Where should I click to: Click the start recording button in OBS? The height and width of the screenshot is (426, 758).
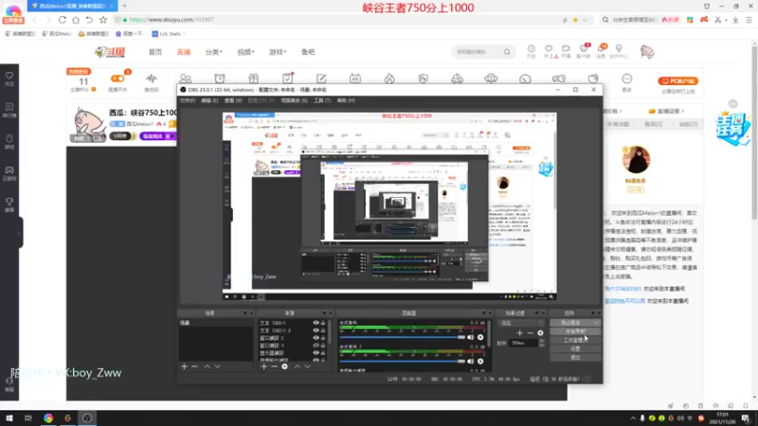575,331
